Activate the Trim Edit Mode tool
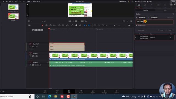 click(46, 25)
